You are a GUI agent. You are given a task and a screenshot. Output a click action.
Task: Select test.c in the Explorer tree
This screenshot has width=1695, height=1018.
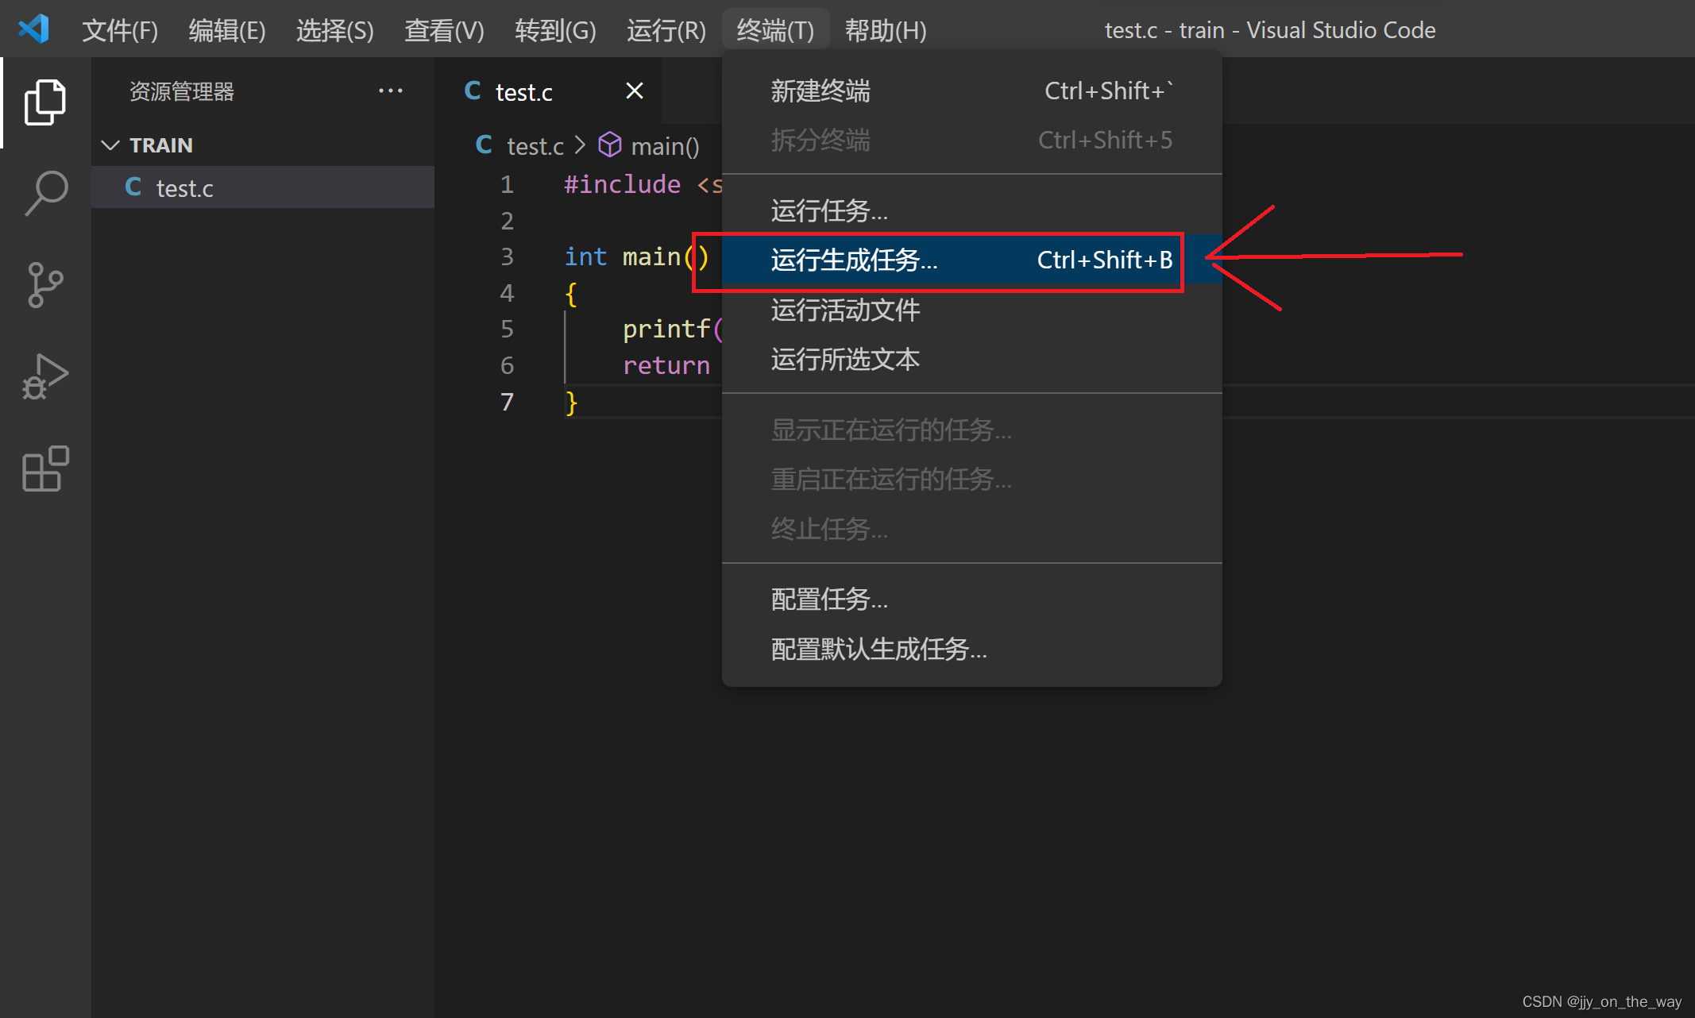pos(184,187)
